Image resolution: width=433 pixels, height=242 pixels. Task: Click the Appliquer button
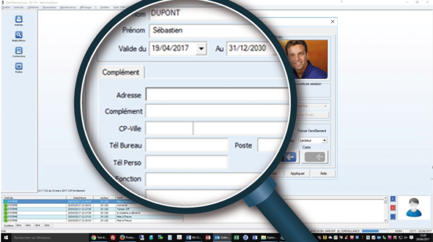coord(298,173)
